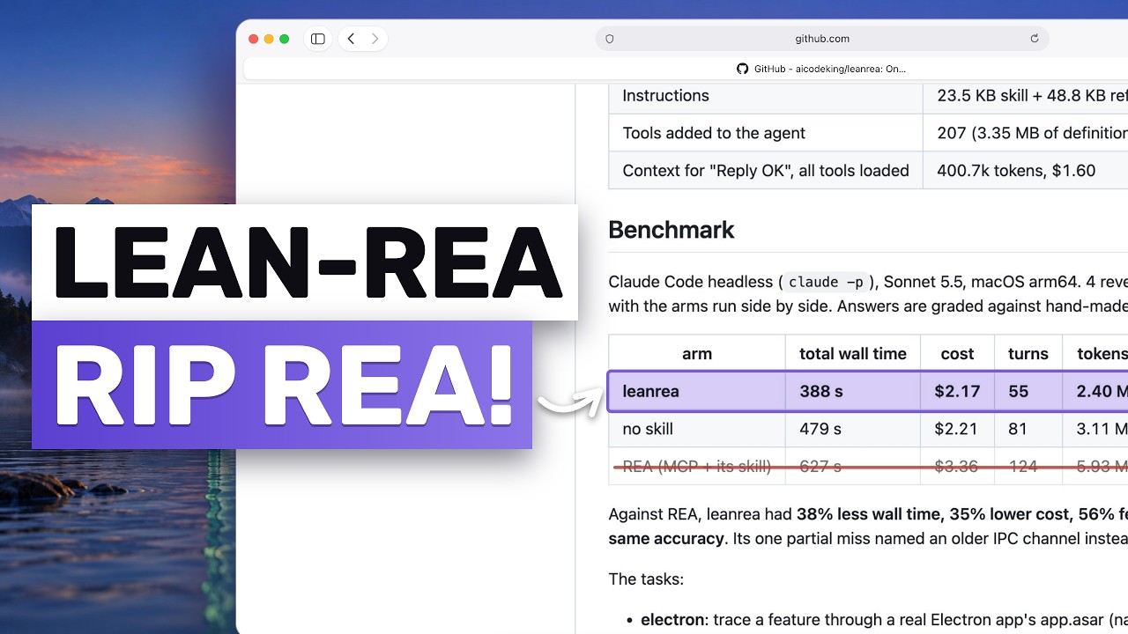Click the "479 s" wall time cell
The width and height of the screenshot is (1128, 634).
(x=853, y=429)
